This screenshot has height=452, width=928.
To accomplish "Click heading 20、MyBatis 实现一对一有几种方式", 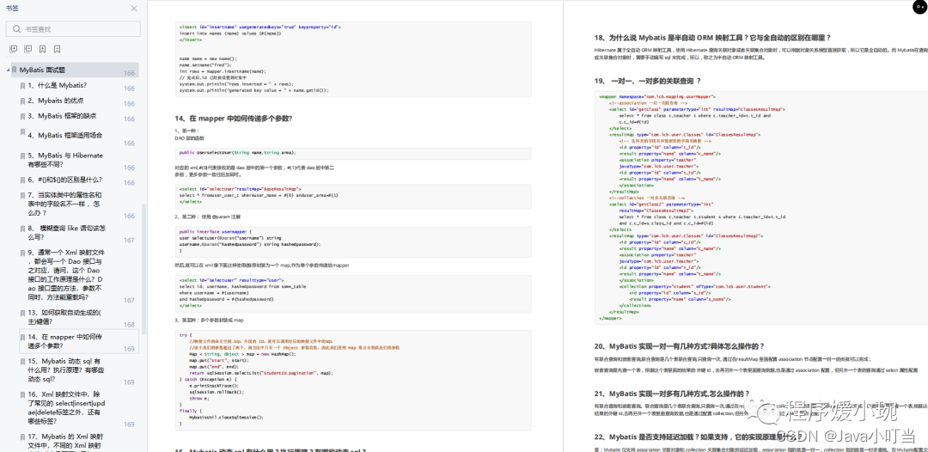I will [x=680, y=345].
